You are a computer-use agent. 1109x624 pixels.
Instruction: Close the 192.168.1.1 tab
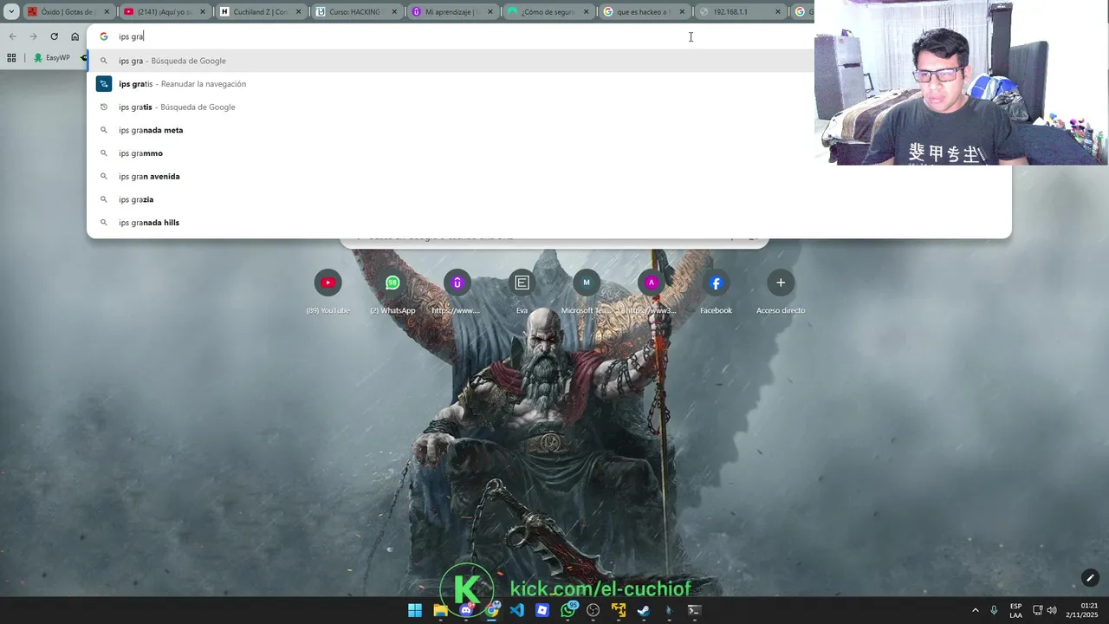coord(777,12)
